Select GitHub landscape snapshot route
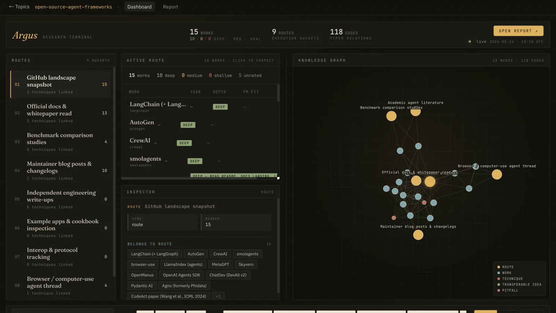556x313 pixels. click(x=60, y=84)
